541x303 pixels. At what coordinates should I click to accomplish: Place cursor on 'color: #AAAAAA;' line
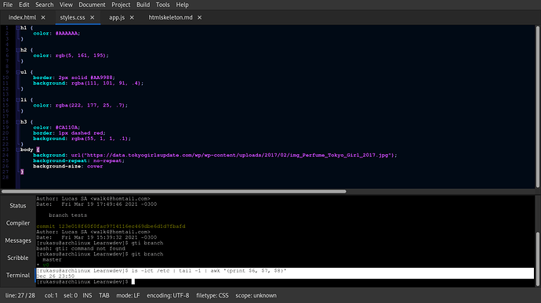[x=56, y=34]
